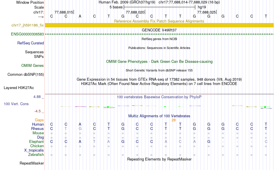Open Common dbSNP(155) track label
This screenshot has width=274, height=170.
click(26, 75)
